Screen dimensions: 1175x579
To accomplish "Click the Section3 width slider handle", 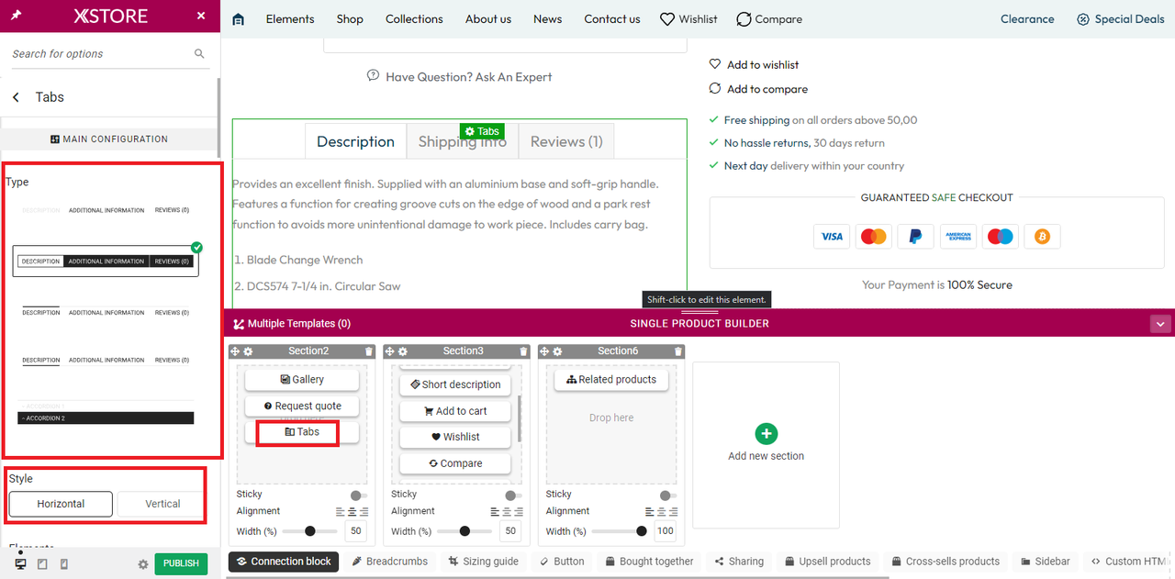I will click(x=464, y=531).
